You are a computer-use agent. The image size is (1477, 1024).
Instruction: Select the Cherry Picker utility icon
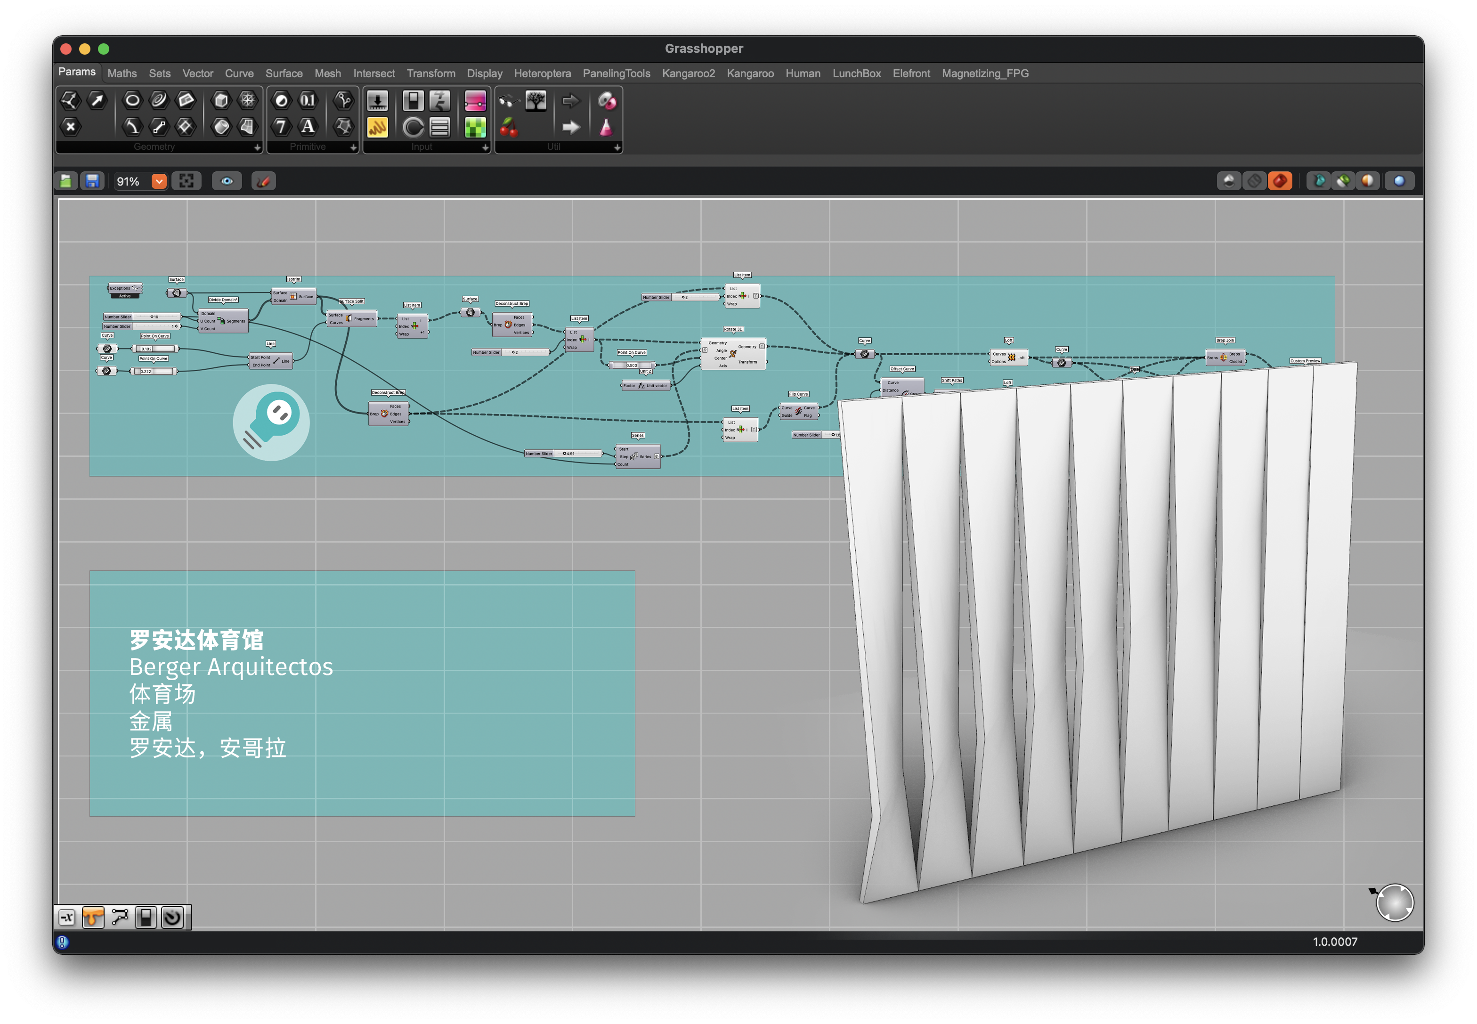pyautogui.click(x=509, y=127)
